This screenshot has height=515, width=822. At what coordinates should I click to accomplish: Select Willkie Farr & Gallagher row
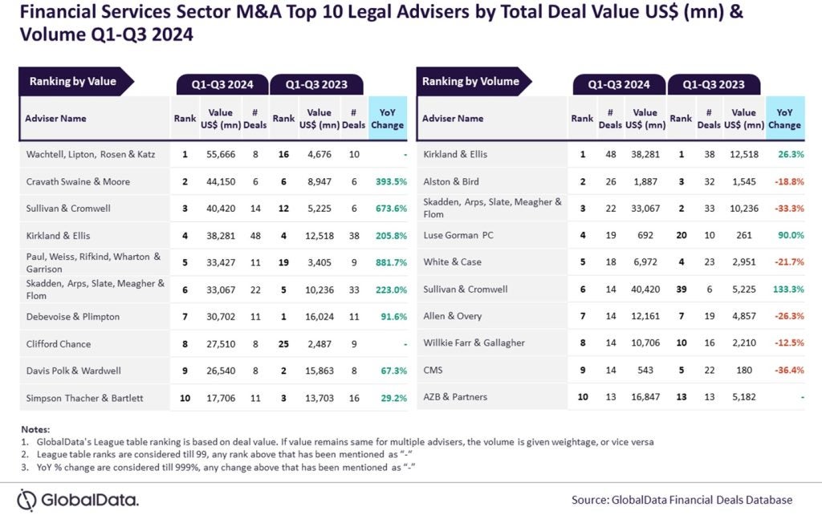click(x=474, y=343)
